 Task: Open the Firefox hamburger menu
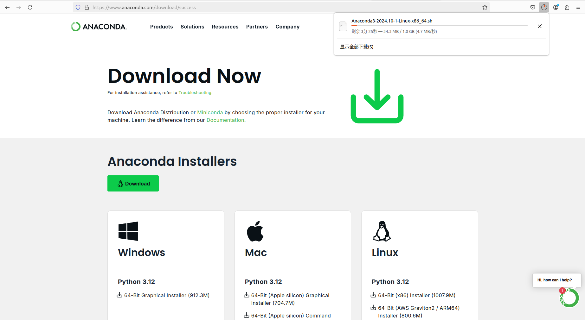pyautogui.click(x=578, y=7)
